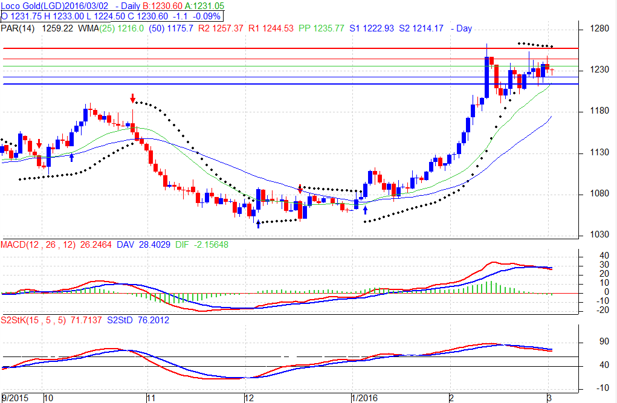Click the 1230 price axis label
The height and width of the screenshot is (403, 617).
point(599,69)
